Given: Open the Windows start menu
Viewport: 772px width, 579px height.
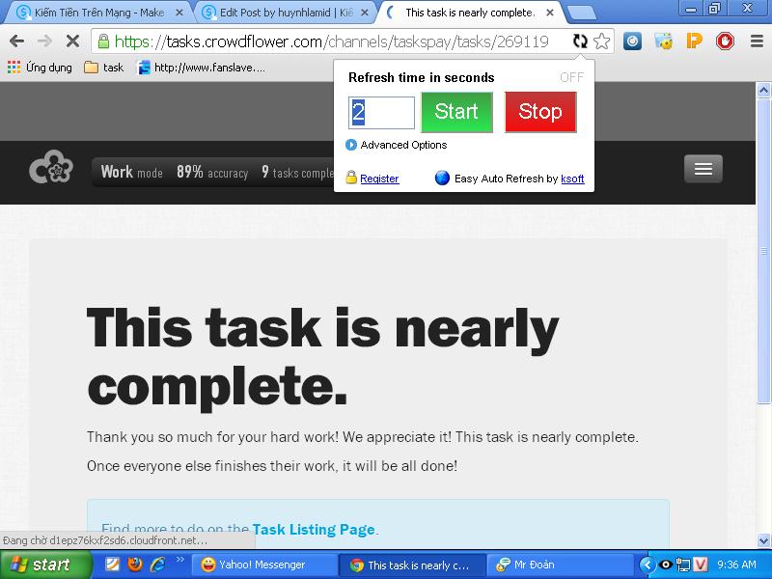Looking at the screenshot, I should click(46, 565).
